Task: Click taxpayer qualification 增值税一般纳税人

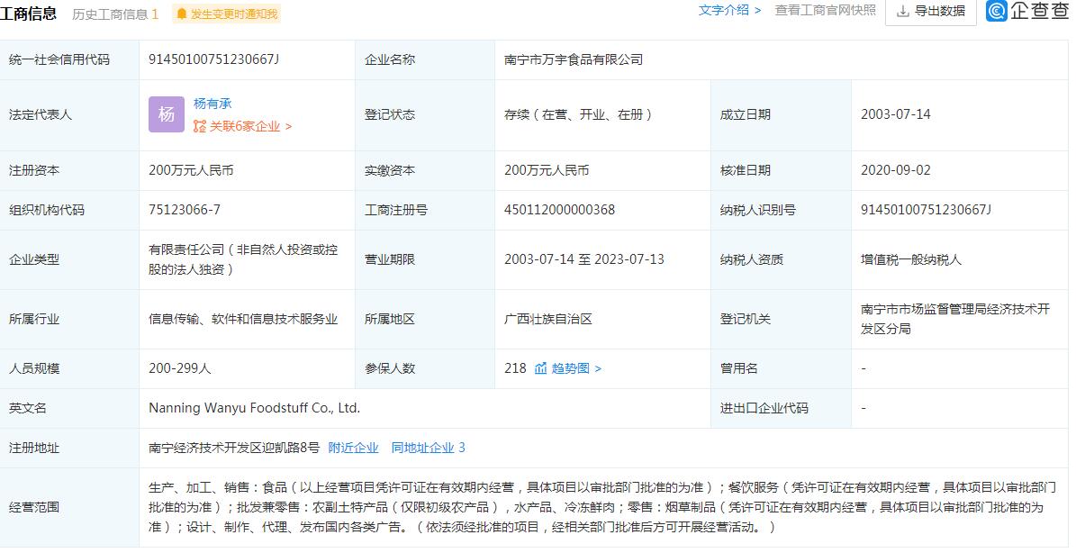Action: (x=911, y=260)
